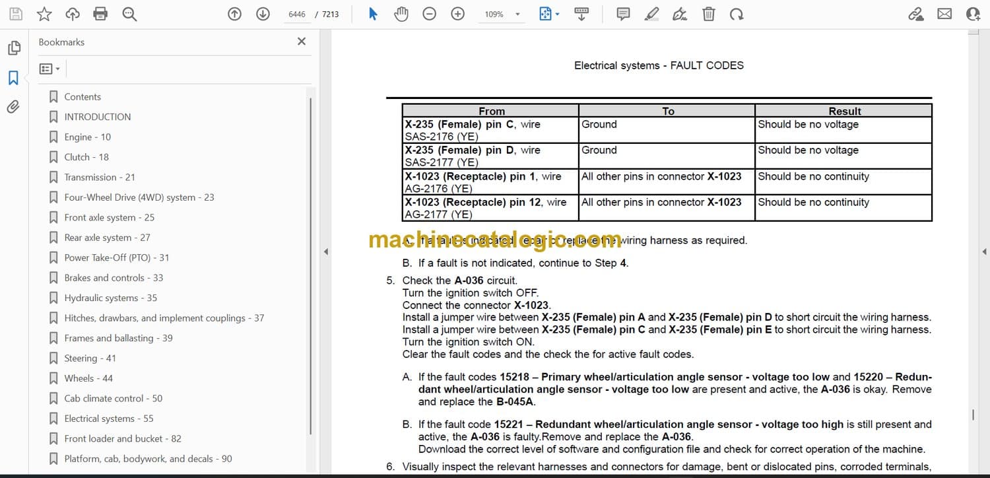Print the document using the printer icon
This screenshot has height=478, width=990.
100,14
